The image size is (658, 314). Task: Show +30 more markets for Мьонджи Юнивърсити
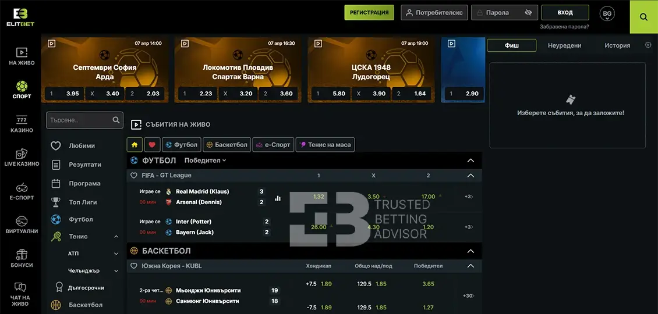[468, 295]
